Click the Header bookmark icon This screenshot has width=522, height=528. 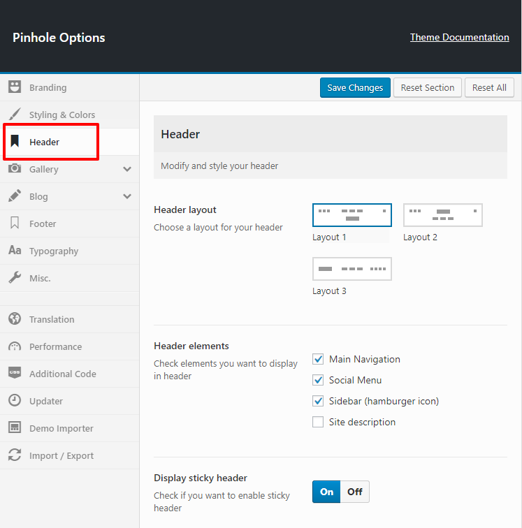[15, 141]
